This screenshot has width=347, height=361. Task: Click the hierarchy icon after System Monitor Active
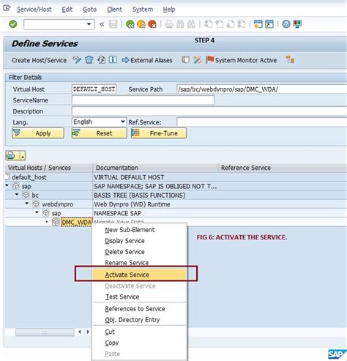(x=290, y=60)
